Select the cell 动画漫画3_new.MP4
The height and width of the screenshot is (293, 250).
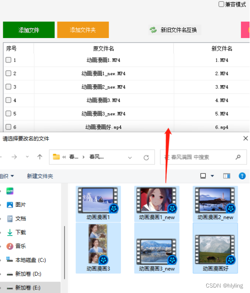(103, 114)
